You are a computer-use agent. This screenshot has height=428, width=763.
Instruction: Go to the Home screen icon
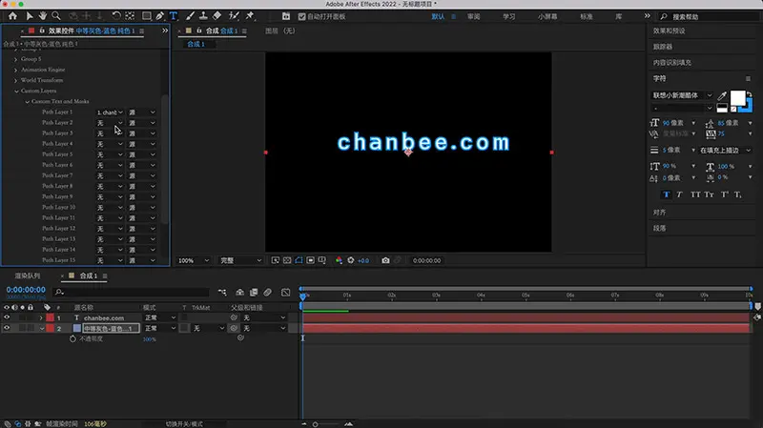click(12, 16)
